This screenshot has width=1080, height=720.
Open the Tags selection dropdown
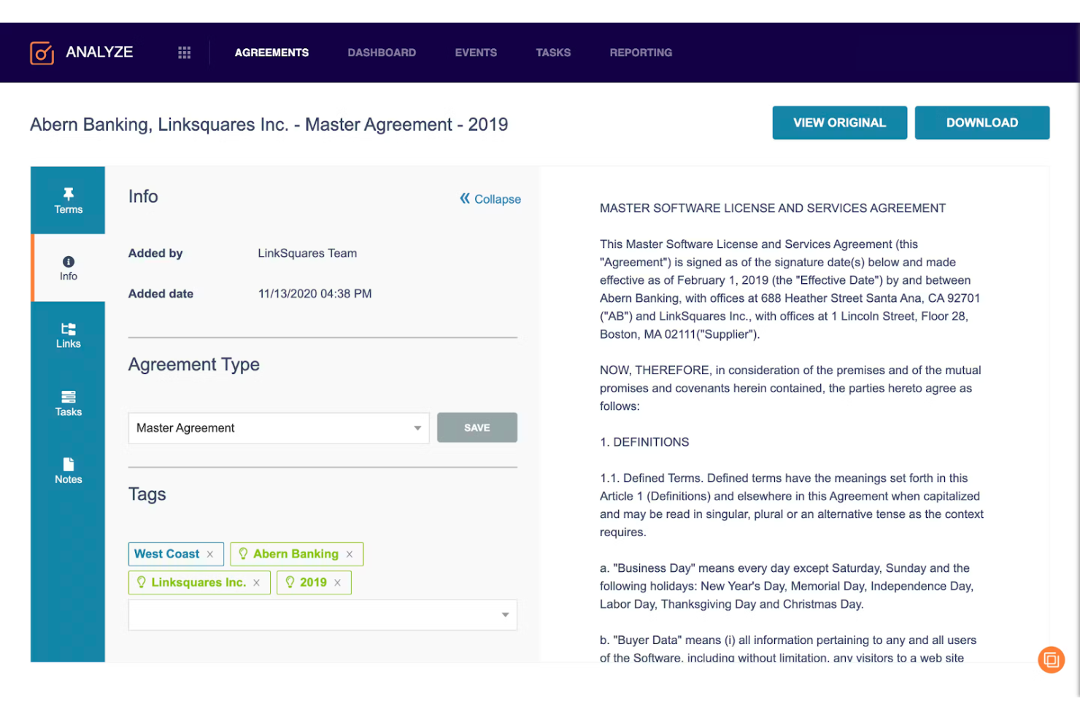tap(504, 615)
